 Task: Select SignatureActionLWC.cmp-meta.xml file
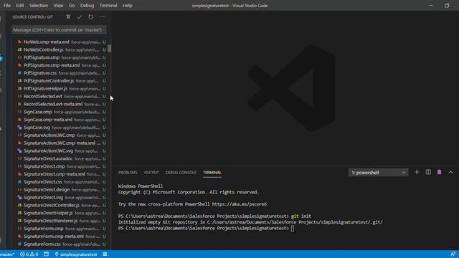(59, 143)
